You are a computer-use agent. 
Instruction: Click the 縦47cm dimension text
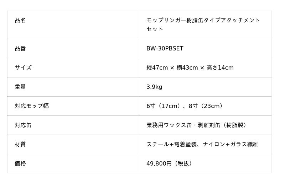pyautogui.click(x=157, y=68)
